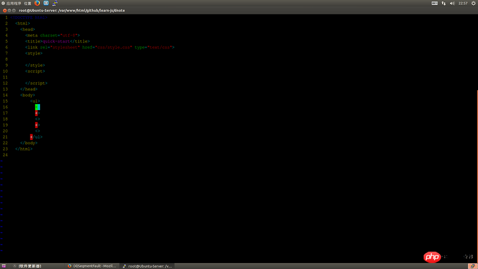Click the 22:57 clock
Viewport: 478px width, 269px height.
click(462, 3)
